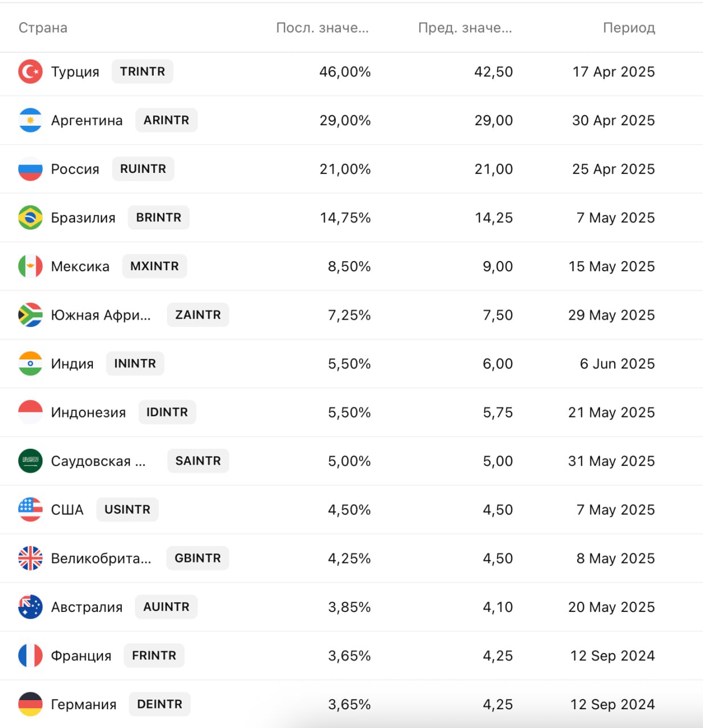This screenshot has width=703, height=728.
Task: Click the Saudi Arabia flag icon
Action: pos(30,461)
